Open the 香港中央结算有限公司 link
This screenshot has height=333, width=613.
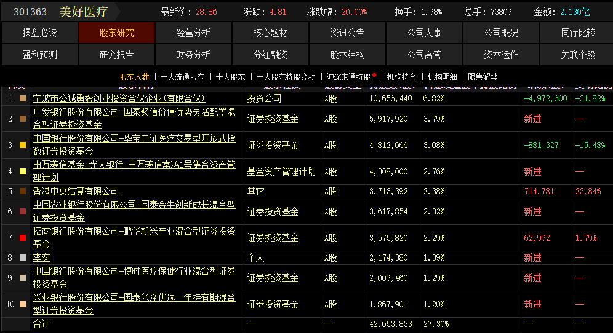point(76,191)
